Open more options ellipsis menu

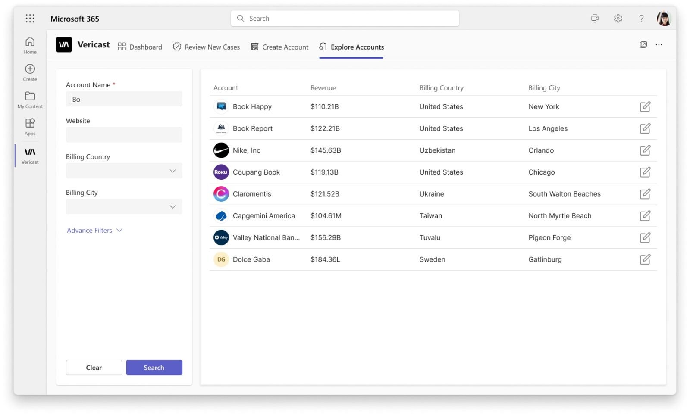[x=659, y=44]
